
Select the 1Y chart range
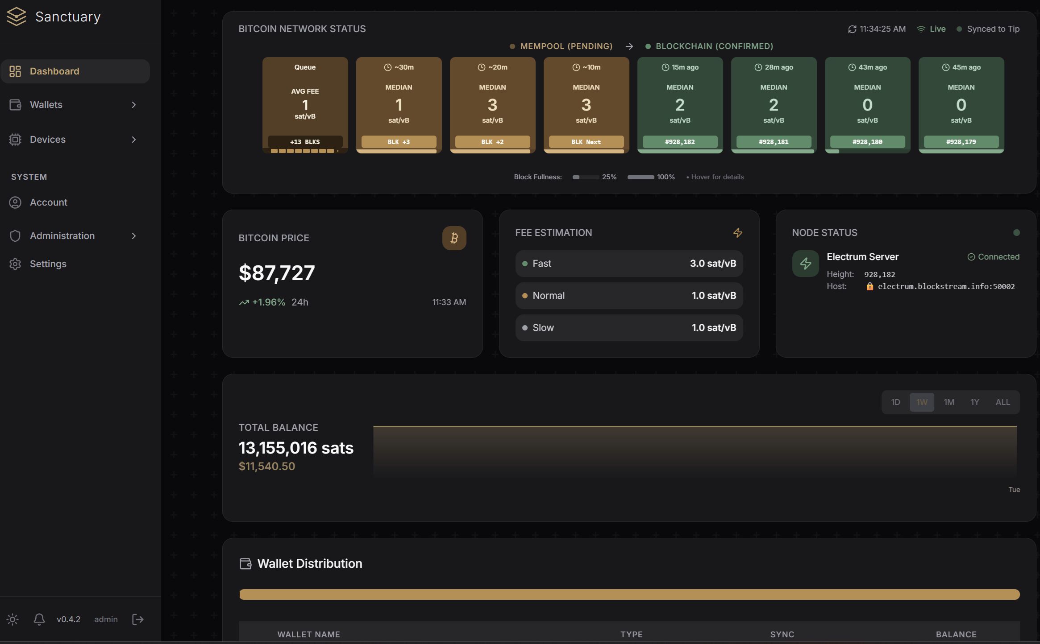click(x=975, y=402)
